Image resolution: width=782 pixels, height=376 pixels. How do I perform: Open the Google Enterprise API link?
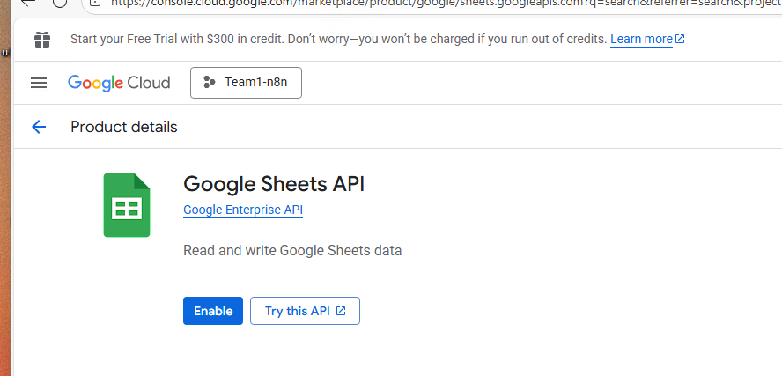tap(243, 210)
